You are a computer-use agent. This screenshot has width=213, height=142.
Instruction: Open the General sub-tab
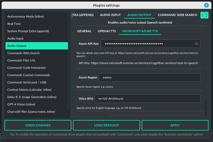point(84,31)
